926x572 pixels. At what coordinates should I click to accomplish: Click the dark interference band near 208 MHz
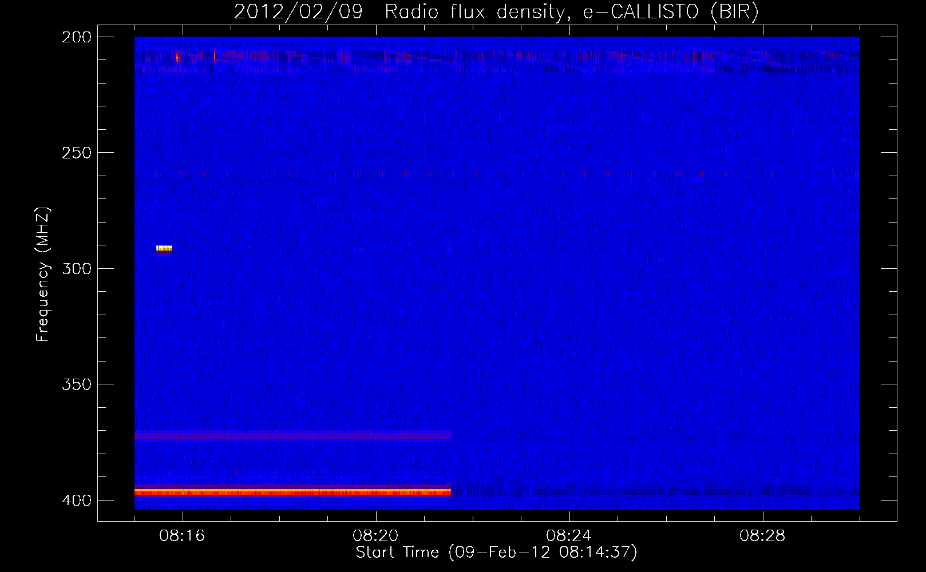tap(497, 57)
